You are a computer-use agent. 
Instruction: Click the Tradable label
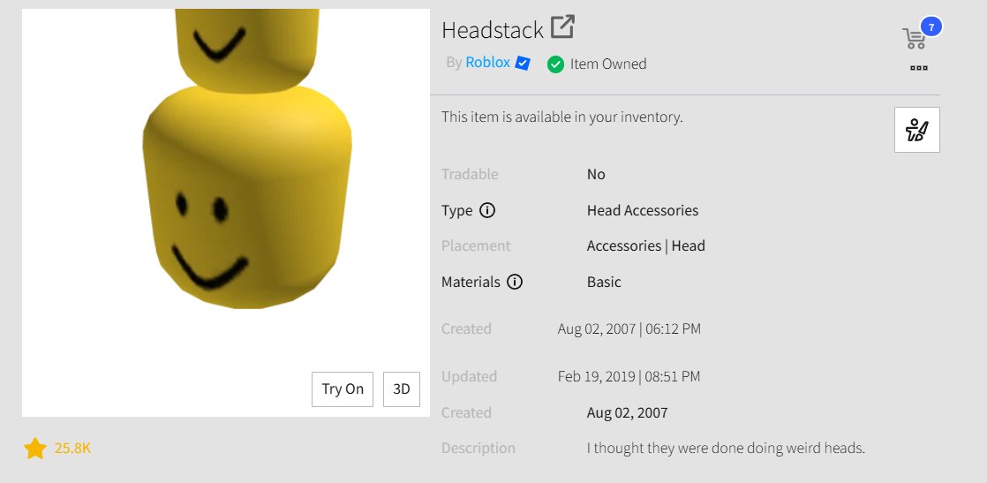(x=470, y=175)
